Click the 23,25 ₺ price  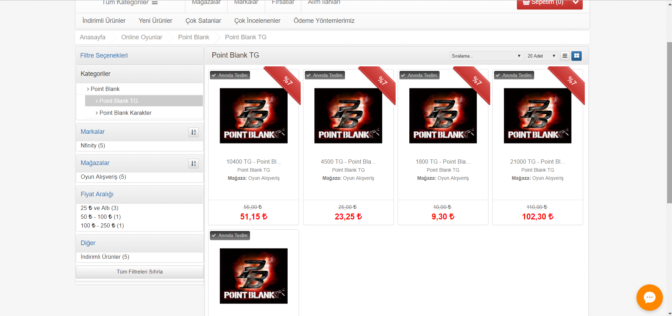coord(348,217)
